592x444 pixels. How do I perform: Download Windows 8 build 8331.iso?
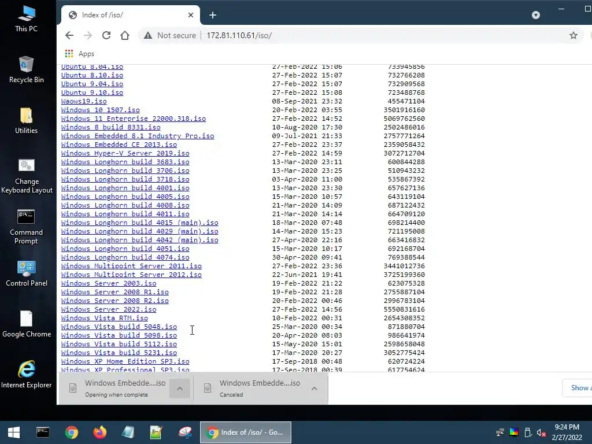pos(110,127)
